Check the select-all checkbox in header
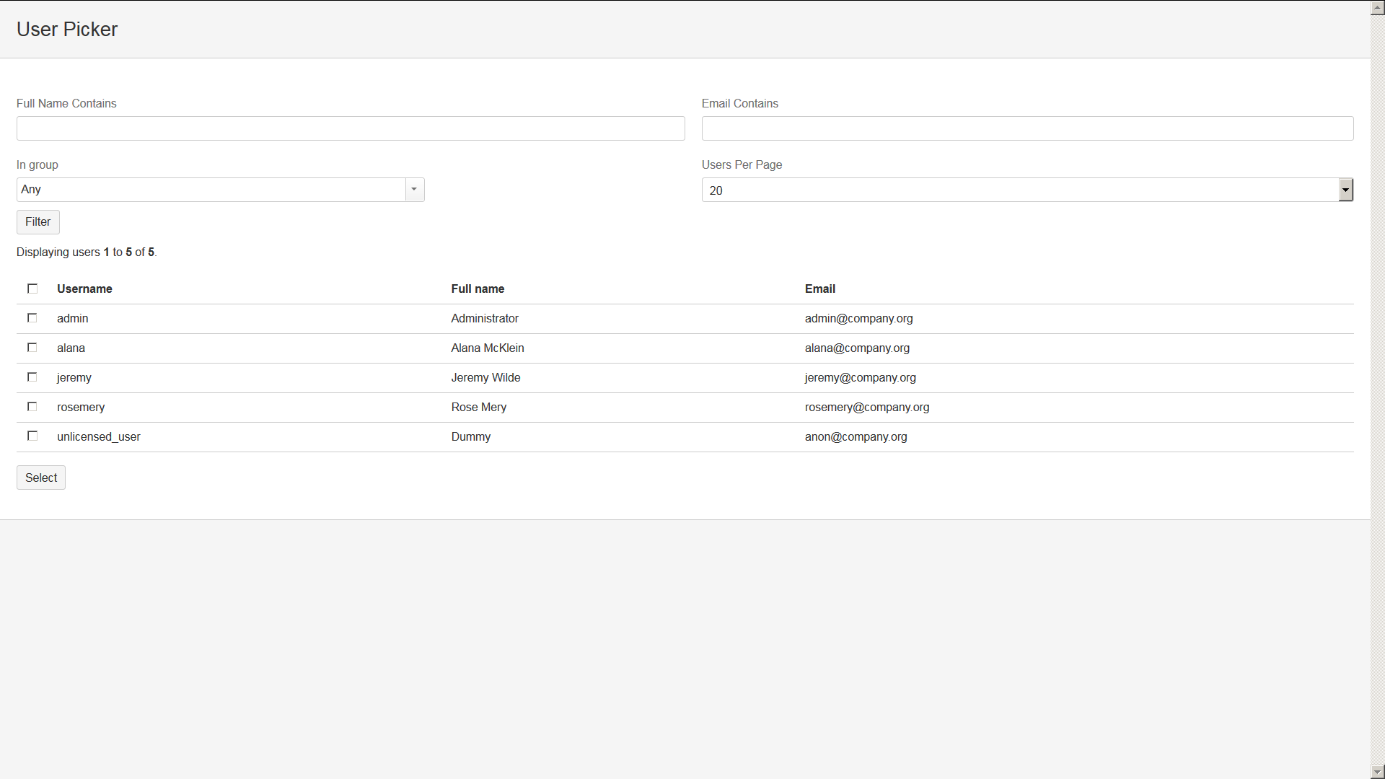Image resolution: width=1385 pixels, height=779 pixels. click(32, 289)
